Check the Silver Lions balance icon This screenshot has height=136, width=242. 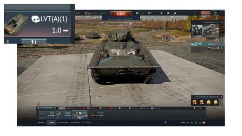coord(137,14)
